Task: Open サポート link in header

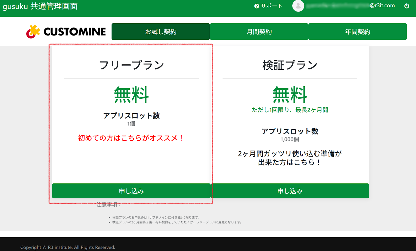Action: pos(271,6)
